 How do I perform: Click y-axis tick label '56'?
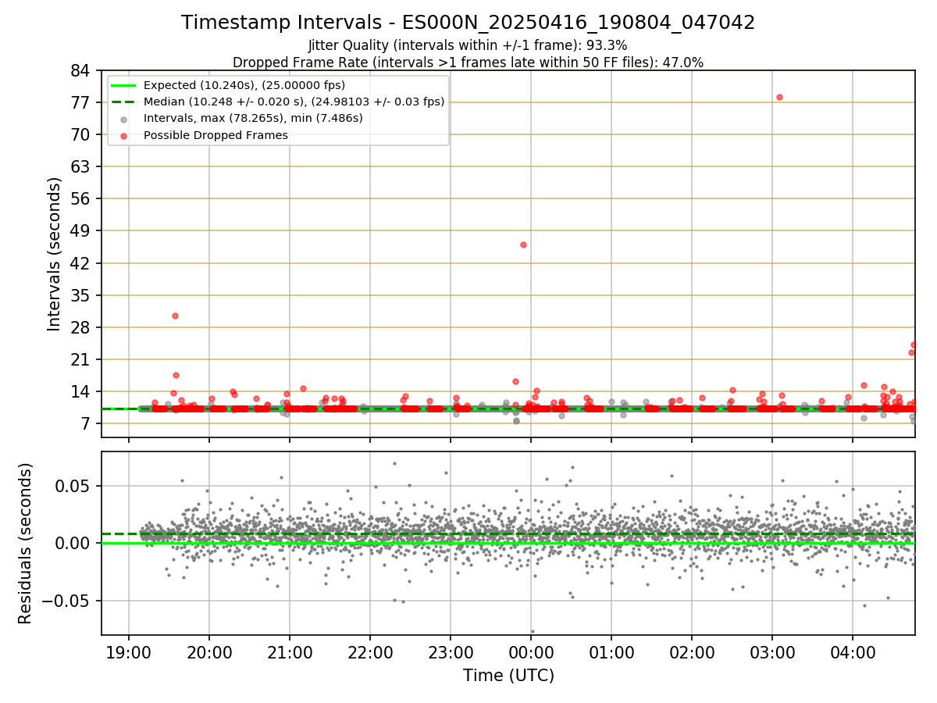(80, 198)
